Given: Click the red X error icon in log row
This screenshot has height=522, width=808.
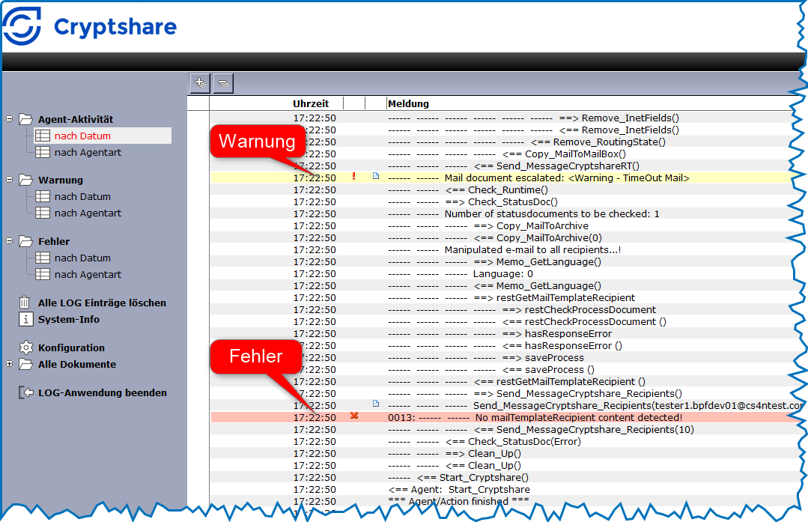Looking at the screenshot, I should [x=354, y=416].
